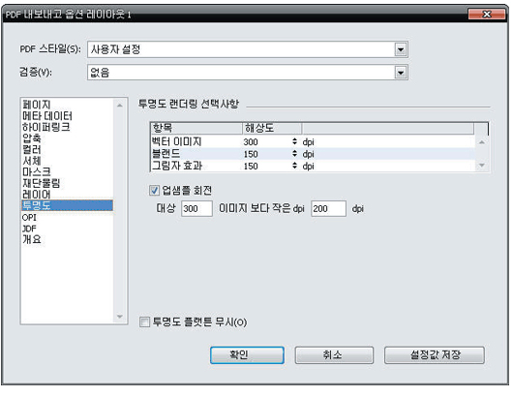513x397 pixels.
Task: Click the 이미지 보다 작은 dpi 200 field
Action: tap(328, 209)
